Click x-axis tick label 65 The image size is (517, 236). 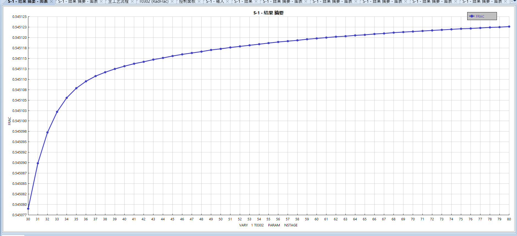click(x=365, y=219)
